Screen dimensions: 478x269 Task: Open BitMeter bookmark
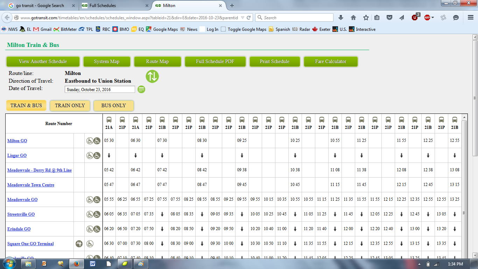(x=65, y=29)
